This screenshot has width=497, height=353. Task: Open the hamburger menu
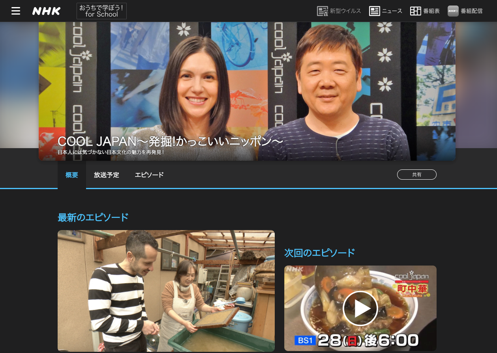(x=16, y=11)
